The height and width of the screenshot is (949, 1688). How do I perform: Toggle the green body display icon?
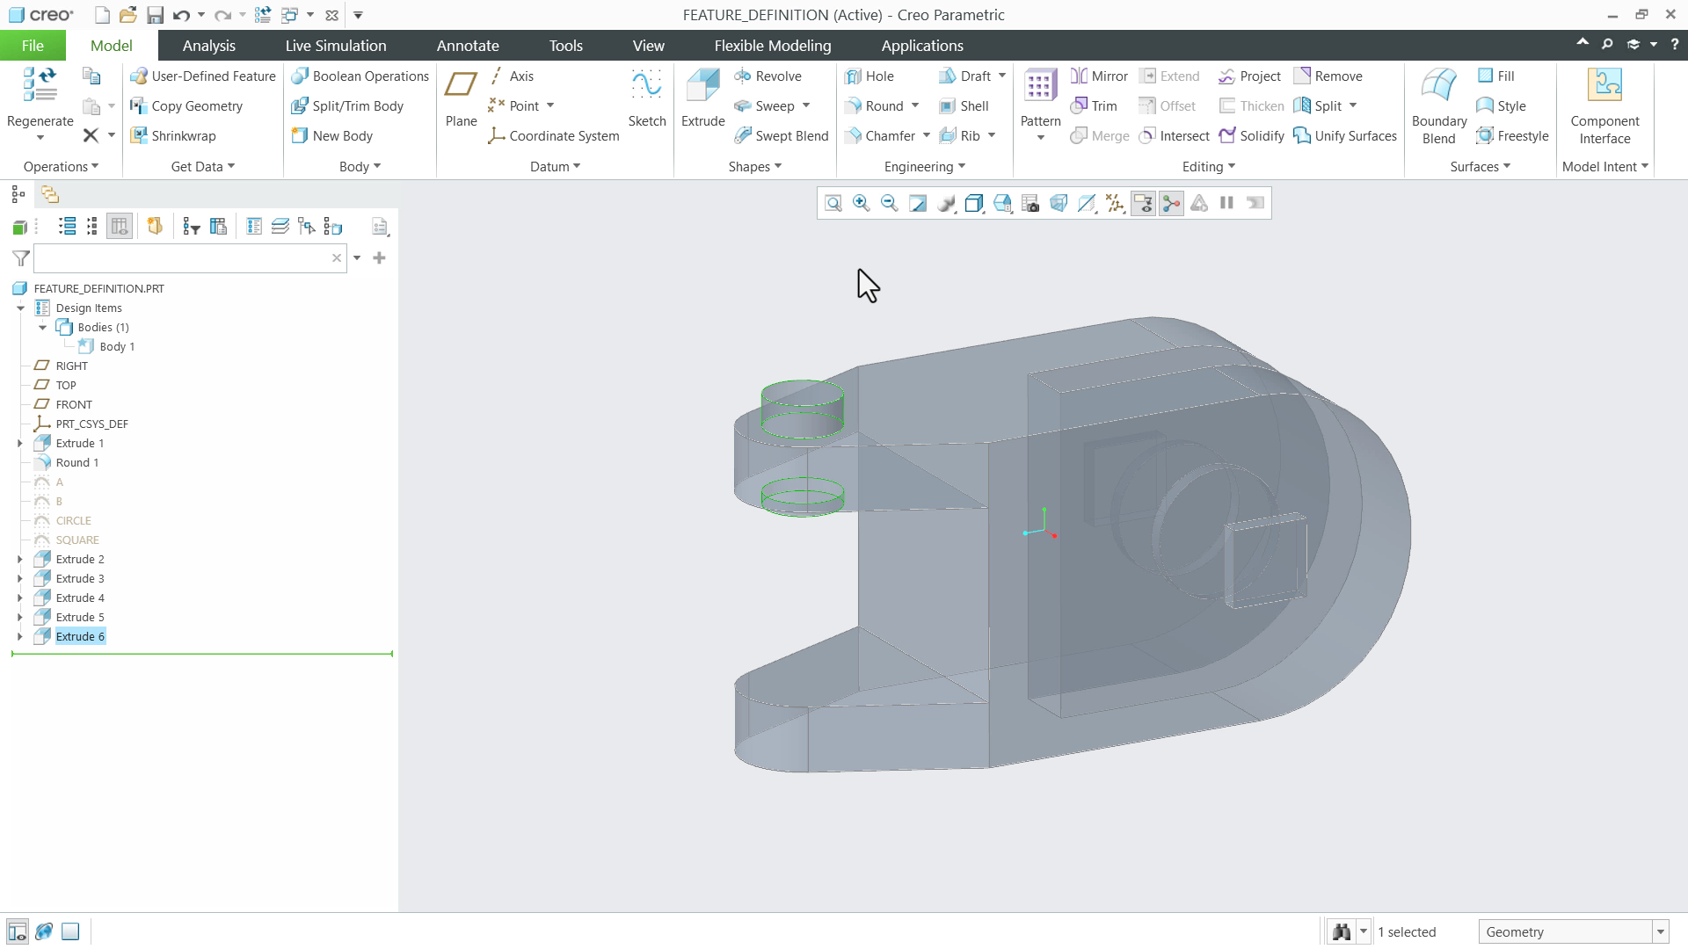click(19, 228)
